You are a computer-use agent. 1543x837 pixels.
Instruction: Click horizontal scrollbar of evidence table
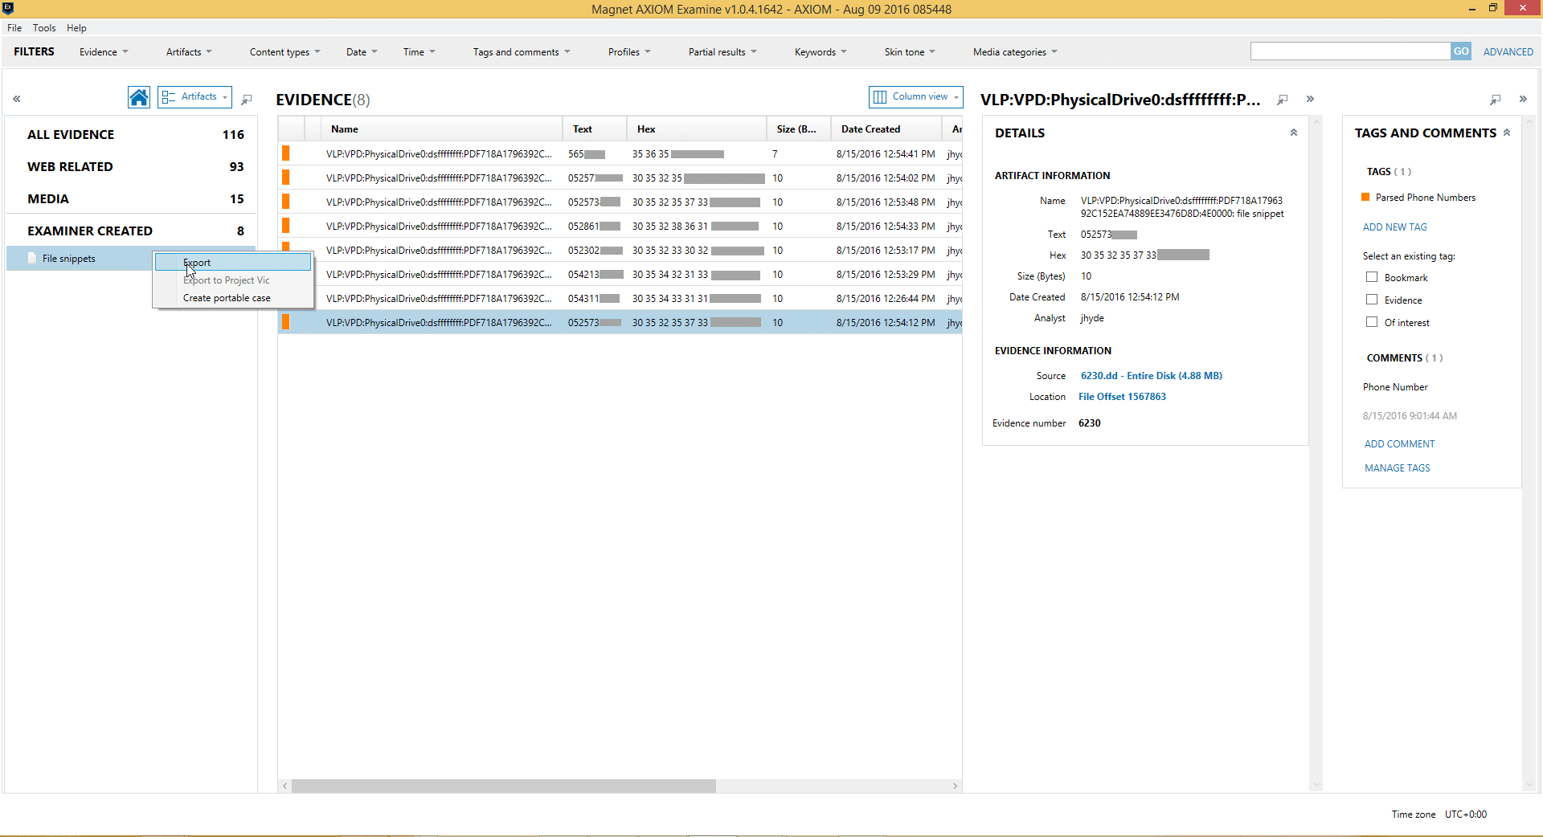tap(503, 786)
